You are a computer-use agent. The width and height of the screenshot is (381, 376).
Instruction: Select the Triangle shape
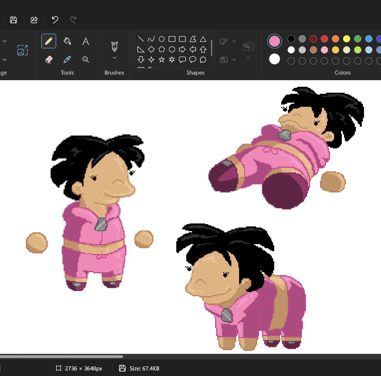click(x=203, y=39)
